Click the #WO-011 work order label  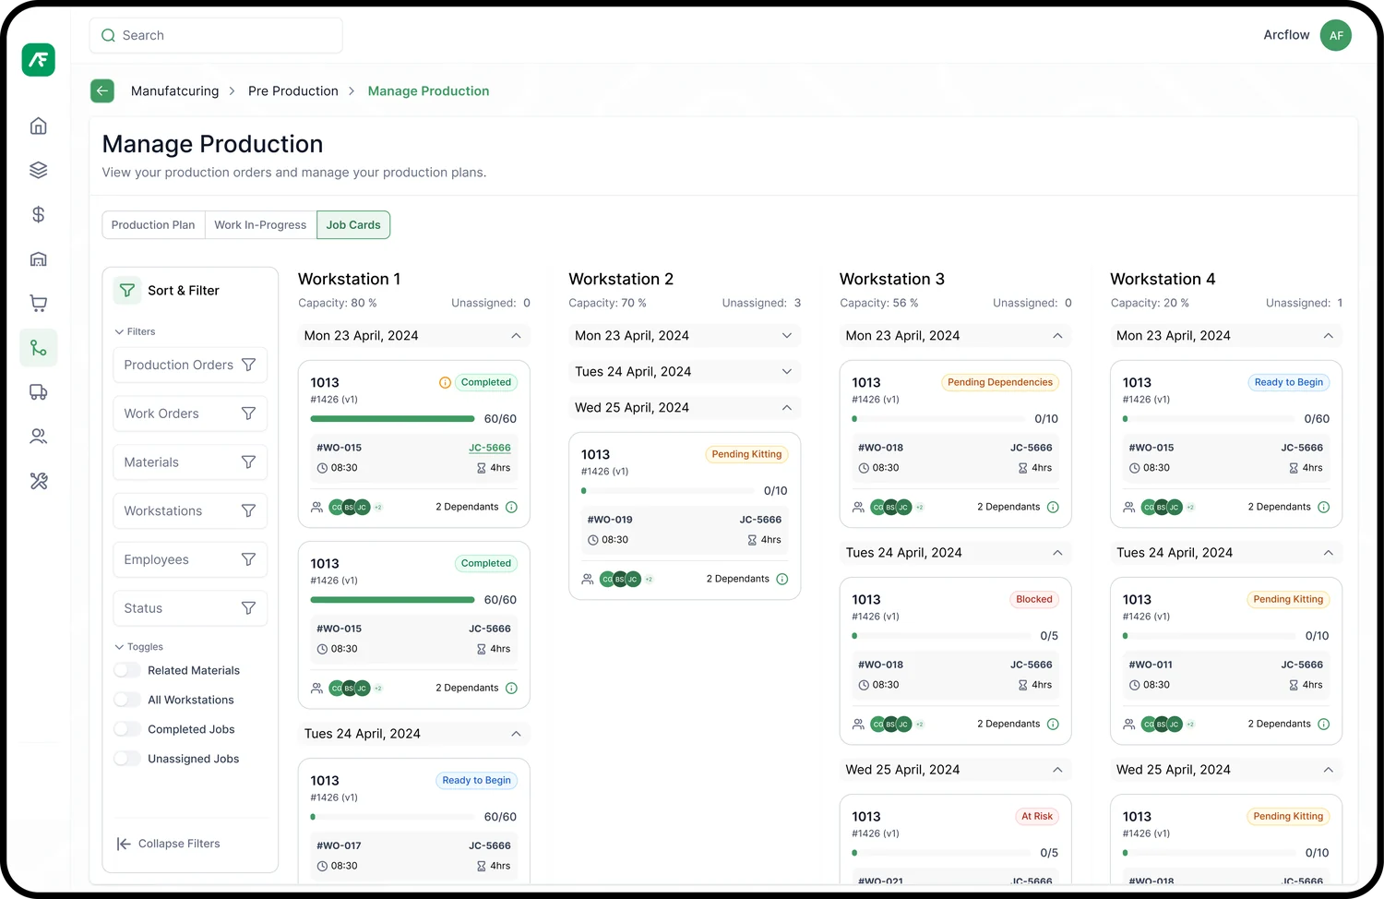pyautogui.click(x=1151, y=665)
